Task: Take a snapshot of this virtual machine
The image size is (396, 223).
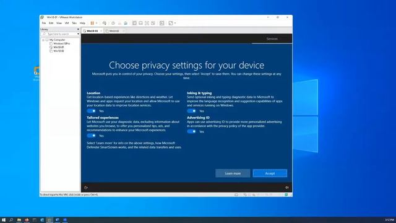Action: [x=113, y=23]
